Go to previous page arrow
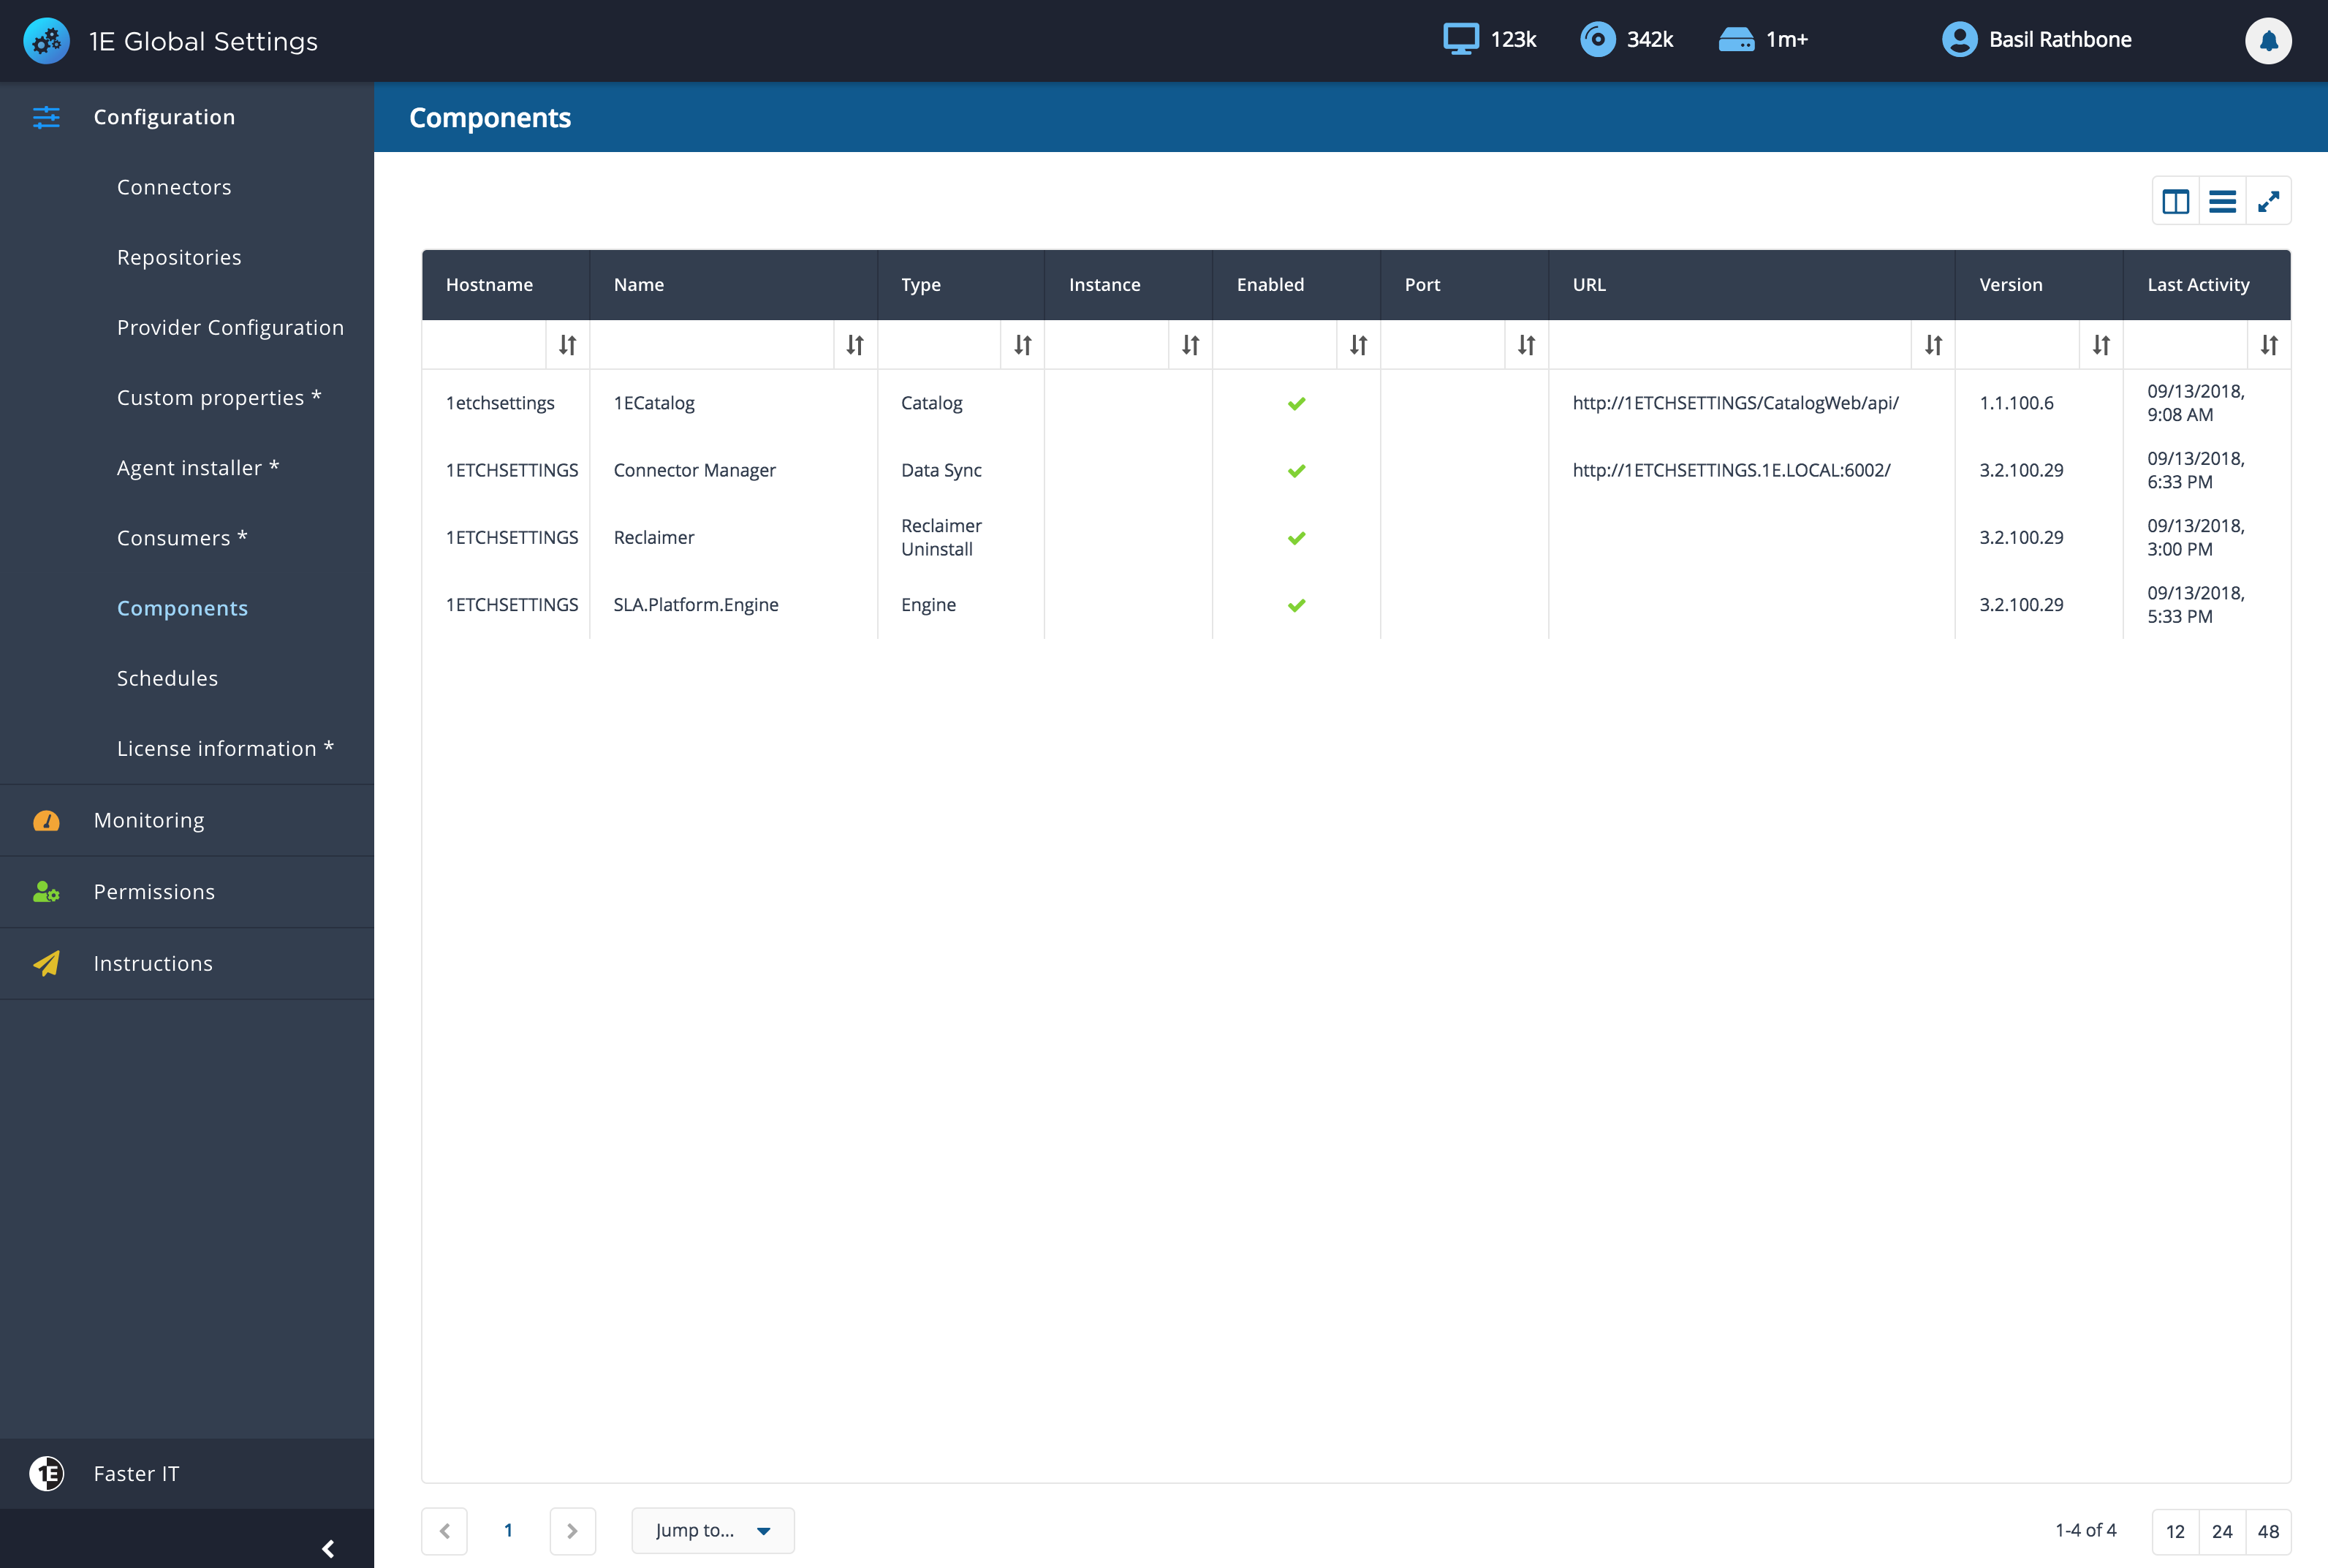Screen dimensions: 2328x1568 pyautogui.click(x=445, y=1531)
